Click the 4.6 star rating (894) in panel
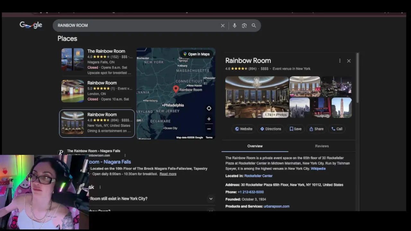411x231 pixels. tap(241, 69)
